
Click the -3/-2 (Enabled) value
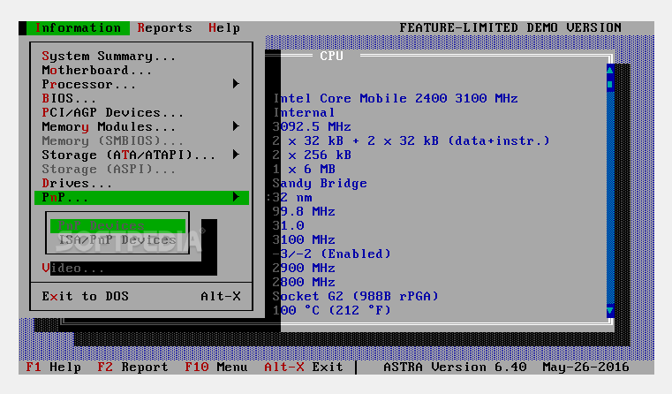332,254
